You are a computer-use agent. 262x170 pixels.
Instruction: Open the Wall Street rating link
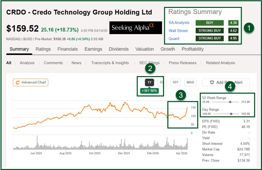[x=178, y=31]
